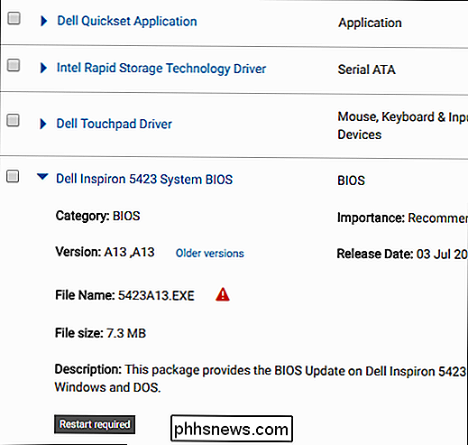Click the red warning icon beside 5423A13.EXE
This screenshot has width=468, height=445.
[x=223, y=294]
